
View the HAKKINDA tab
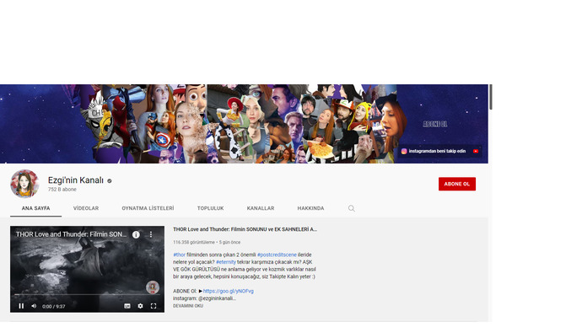310,208
